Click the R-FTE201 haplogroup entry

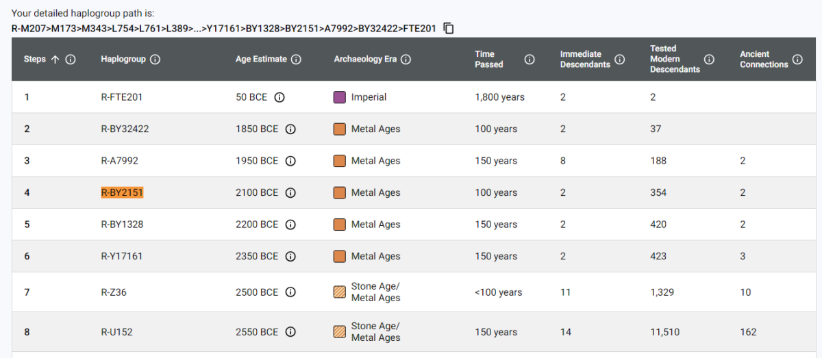121,97
